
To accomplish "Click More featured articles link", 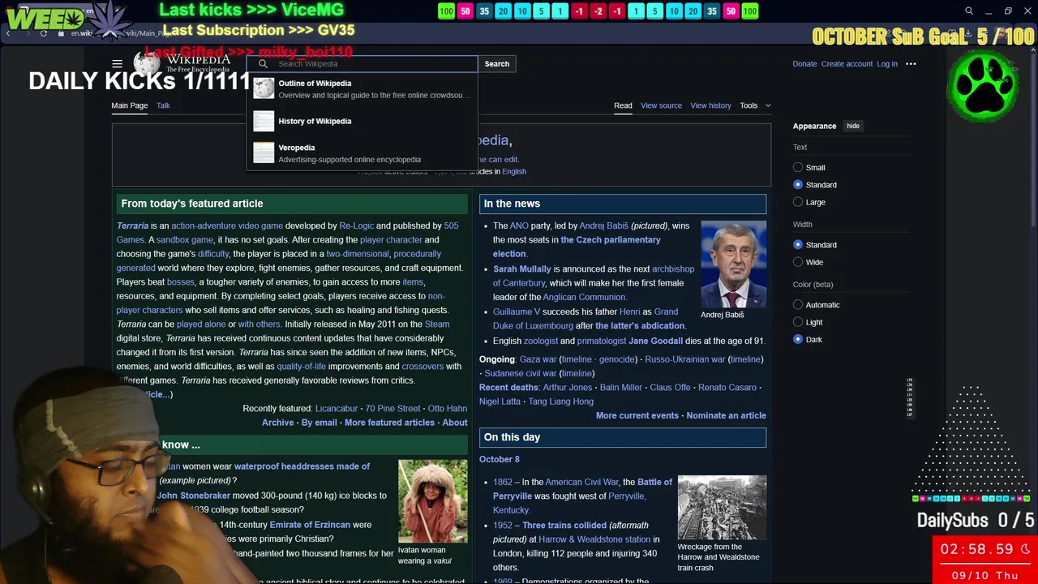I will 389,423.
